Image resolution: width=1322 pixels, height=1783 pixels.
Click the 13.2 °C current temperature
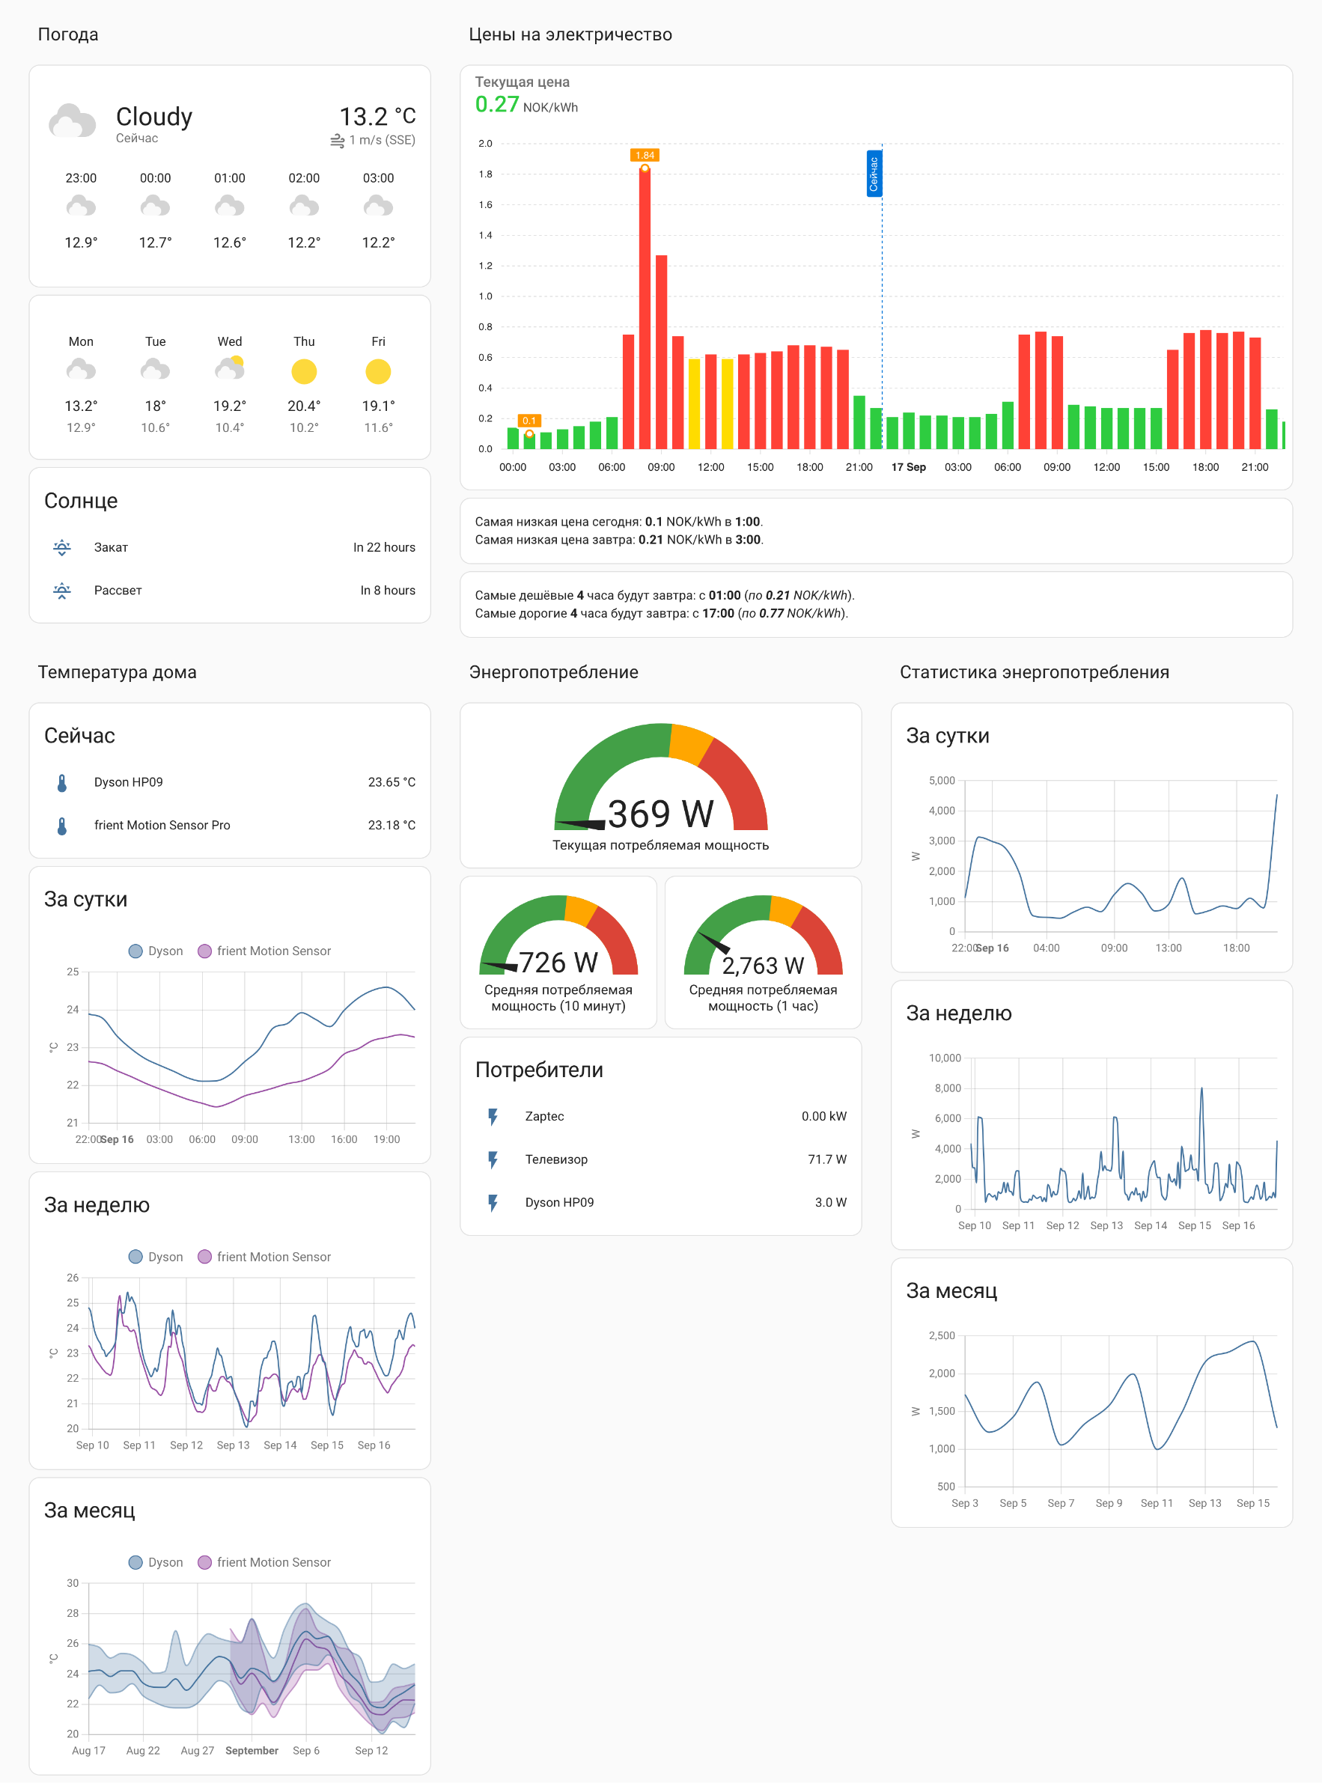click(x=377, y=117)
